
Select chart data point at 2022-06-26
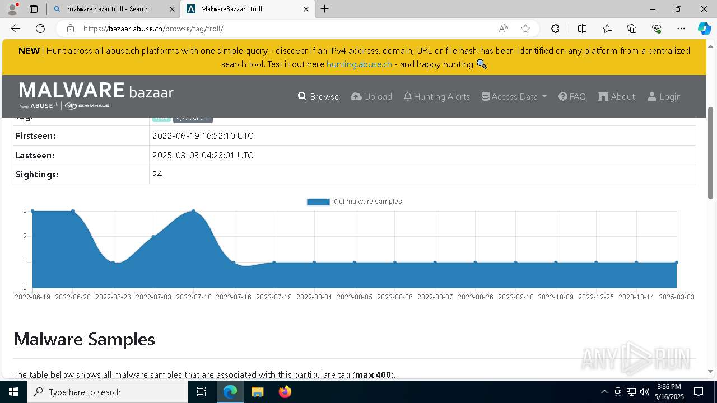(113, 262)
